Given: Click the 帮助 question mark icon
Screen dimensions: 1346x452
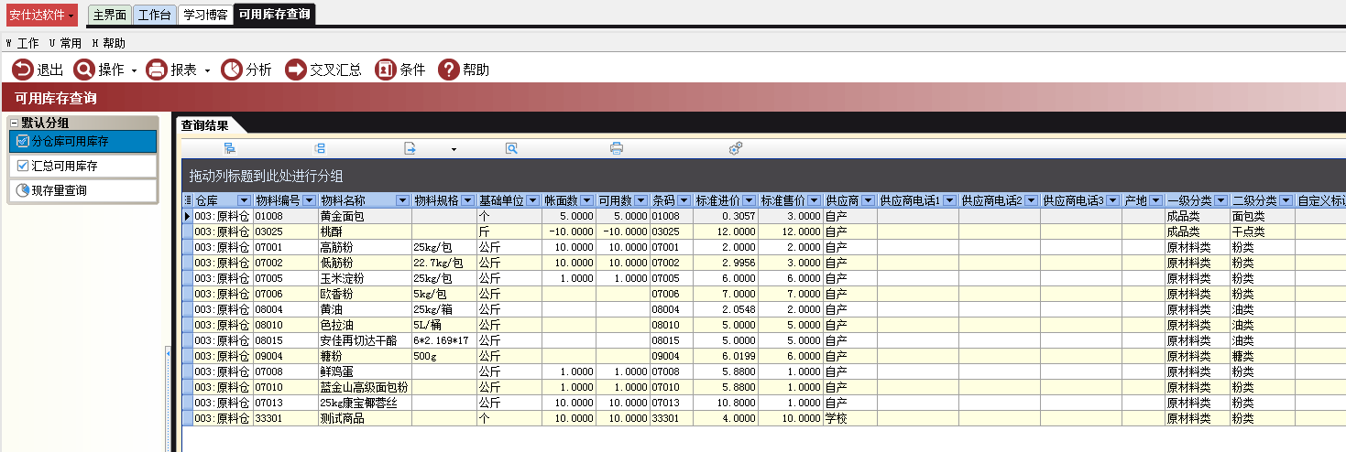Looking at the screenshot, I should pos(448,70).
